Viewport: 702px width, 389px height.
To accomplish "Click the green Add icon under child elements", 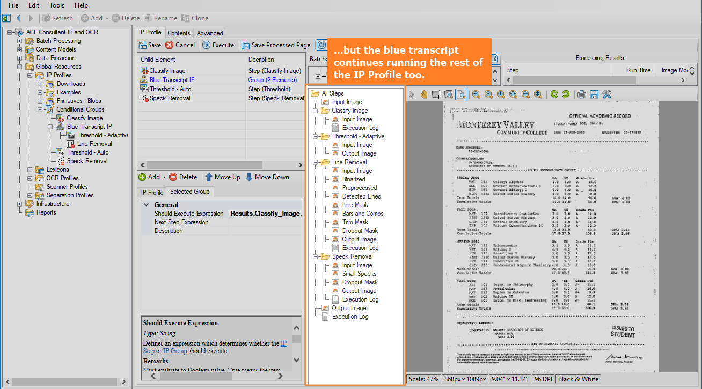I will pos(142,177).
